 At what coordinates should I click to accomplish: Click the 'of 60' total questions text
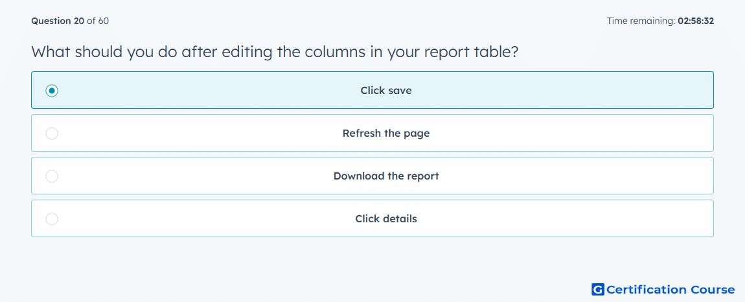point(97,21)
